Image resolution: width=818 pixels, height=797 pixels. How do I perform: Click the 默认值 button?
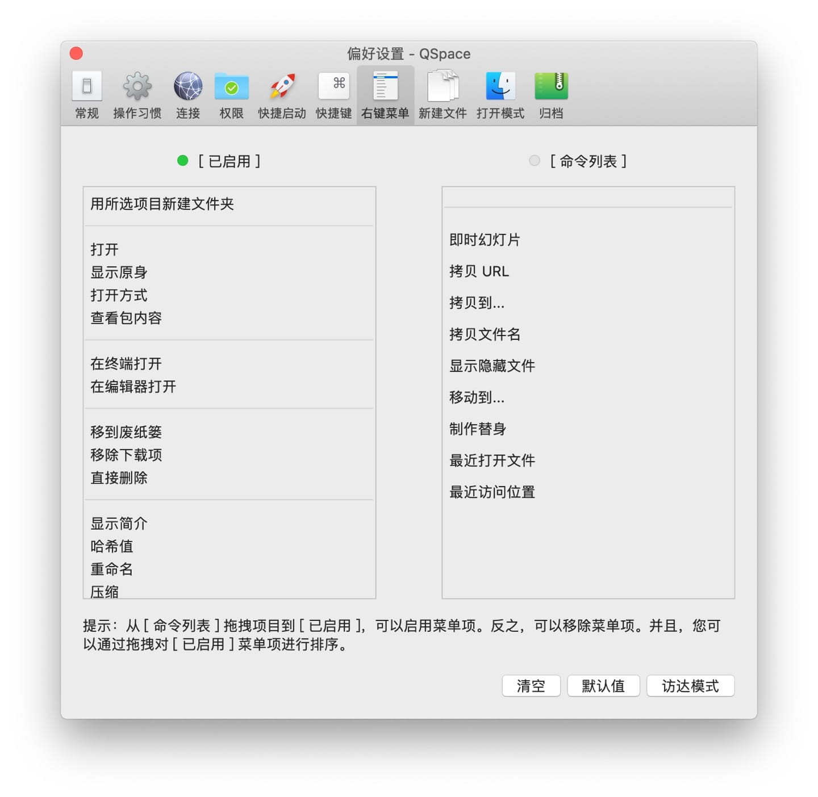[603, 686]
